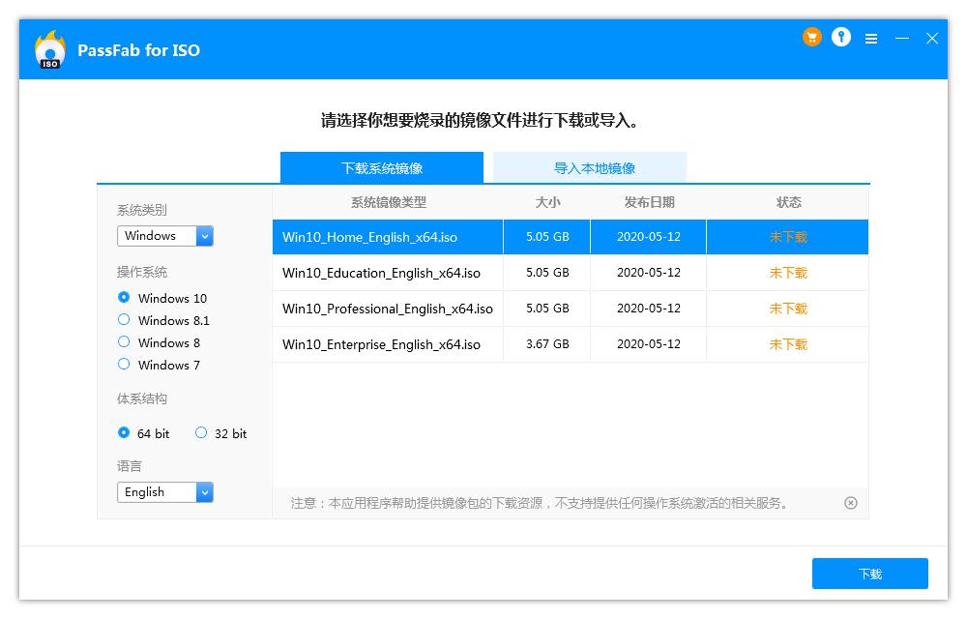Choose 32 bit architecture

click(201, 433)
